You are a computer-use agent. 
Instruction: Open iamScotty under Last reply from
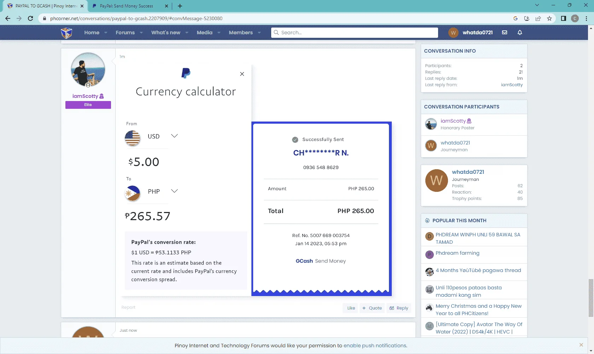tap(512, 85)
